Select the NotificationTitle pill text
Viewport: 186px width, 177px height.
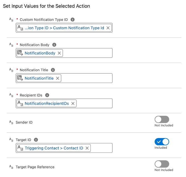click(x=39, y=78)
